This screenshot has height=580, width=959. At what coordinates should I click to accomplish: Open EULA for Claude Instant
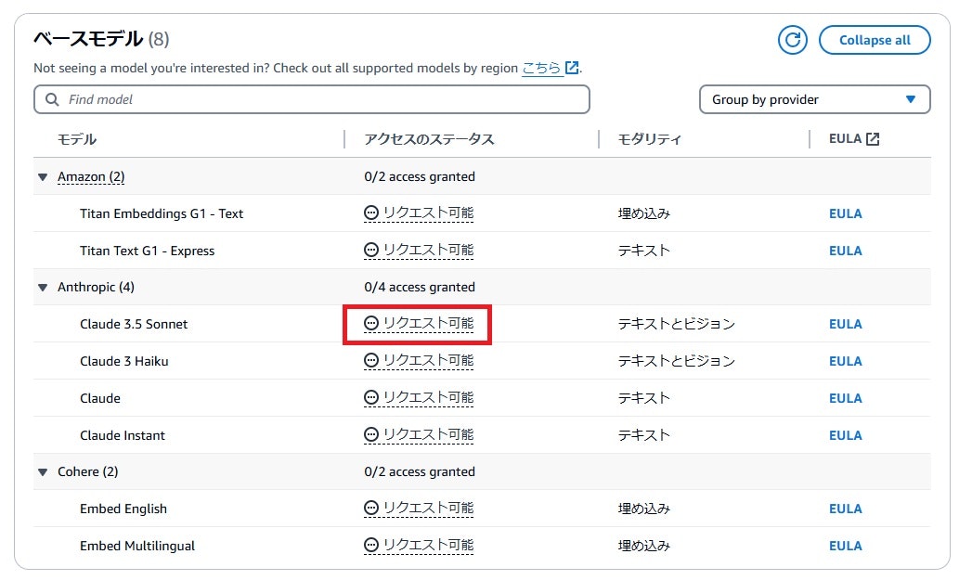(x=845, y=436)
